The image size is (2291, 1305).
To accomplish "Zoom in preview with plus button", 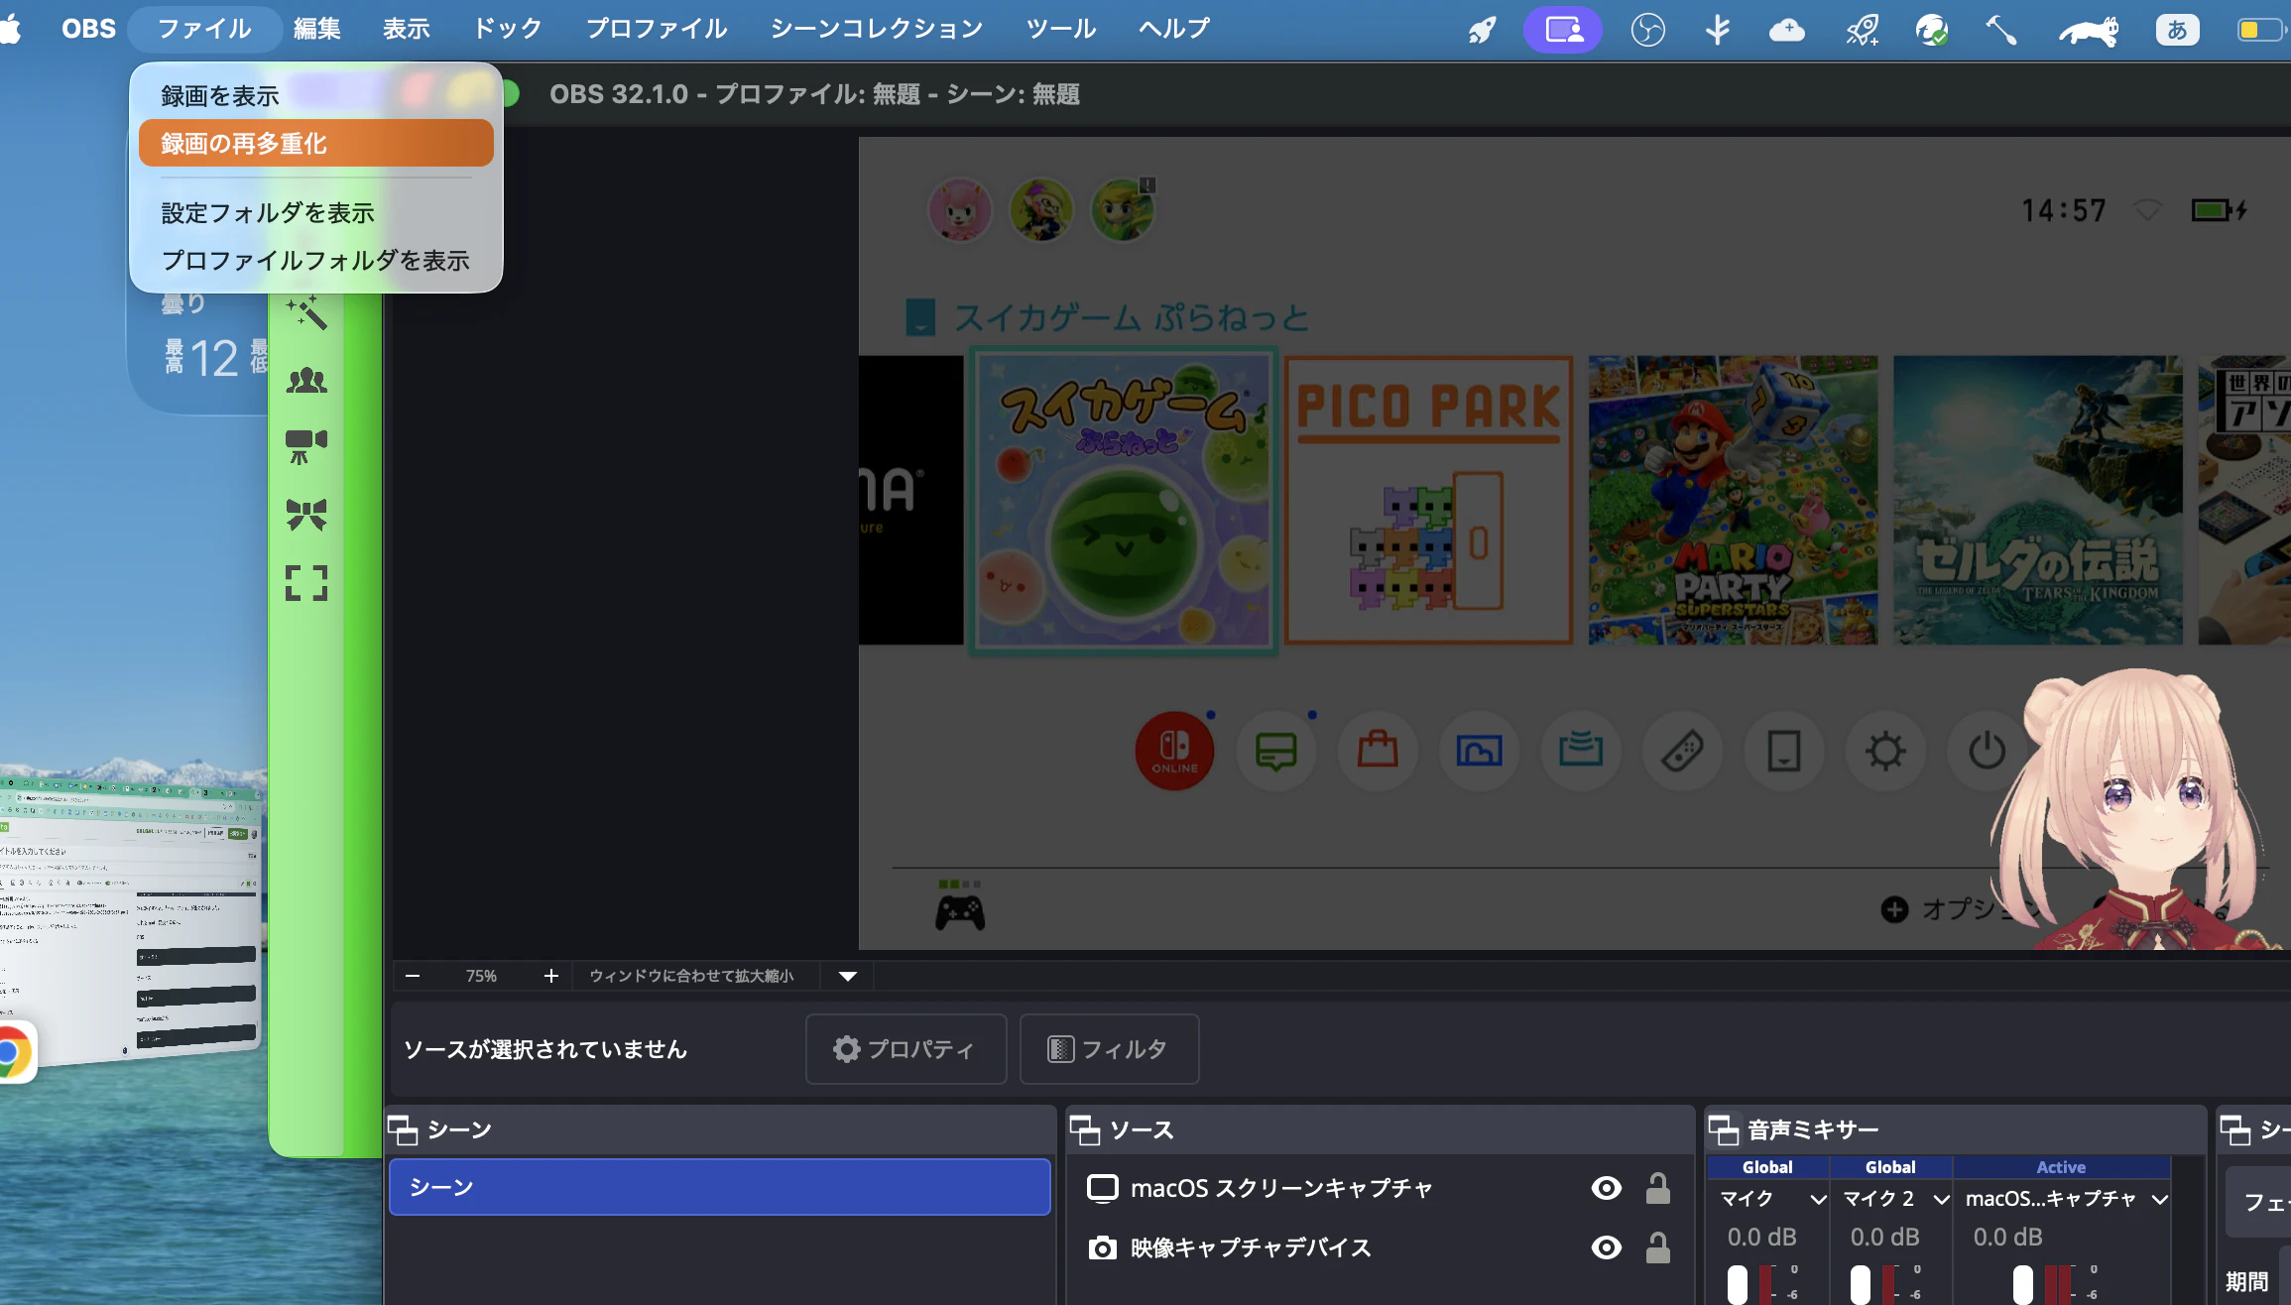I will pyautogui.click(x=551, y=976).
